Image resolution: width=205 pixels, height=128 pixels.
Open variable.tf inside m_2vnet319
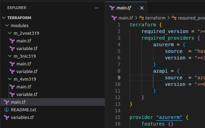pos(27,49)
